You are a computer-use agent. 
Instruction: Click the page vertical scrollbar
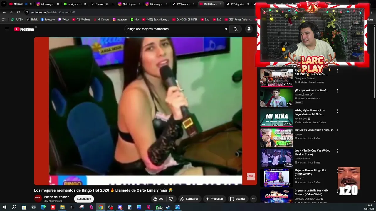pos(374,63)
